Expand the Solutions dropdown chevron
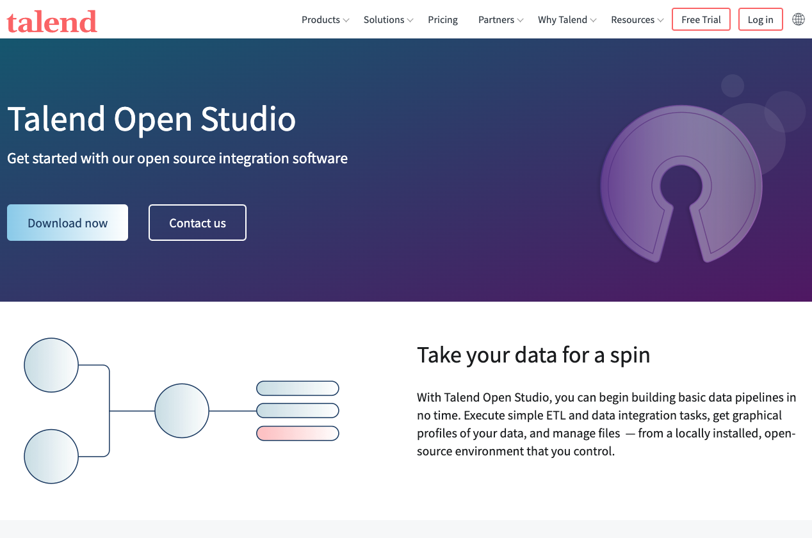 pos(410,20)
